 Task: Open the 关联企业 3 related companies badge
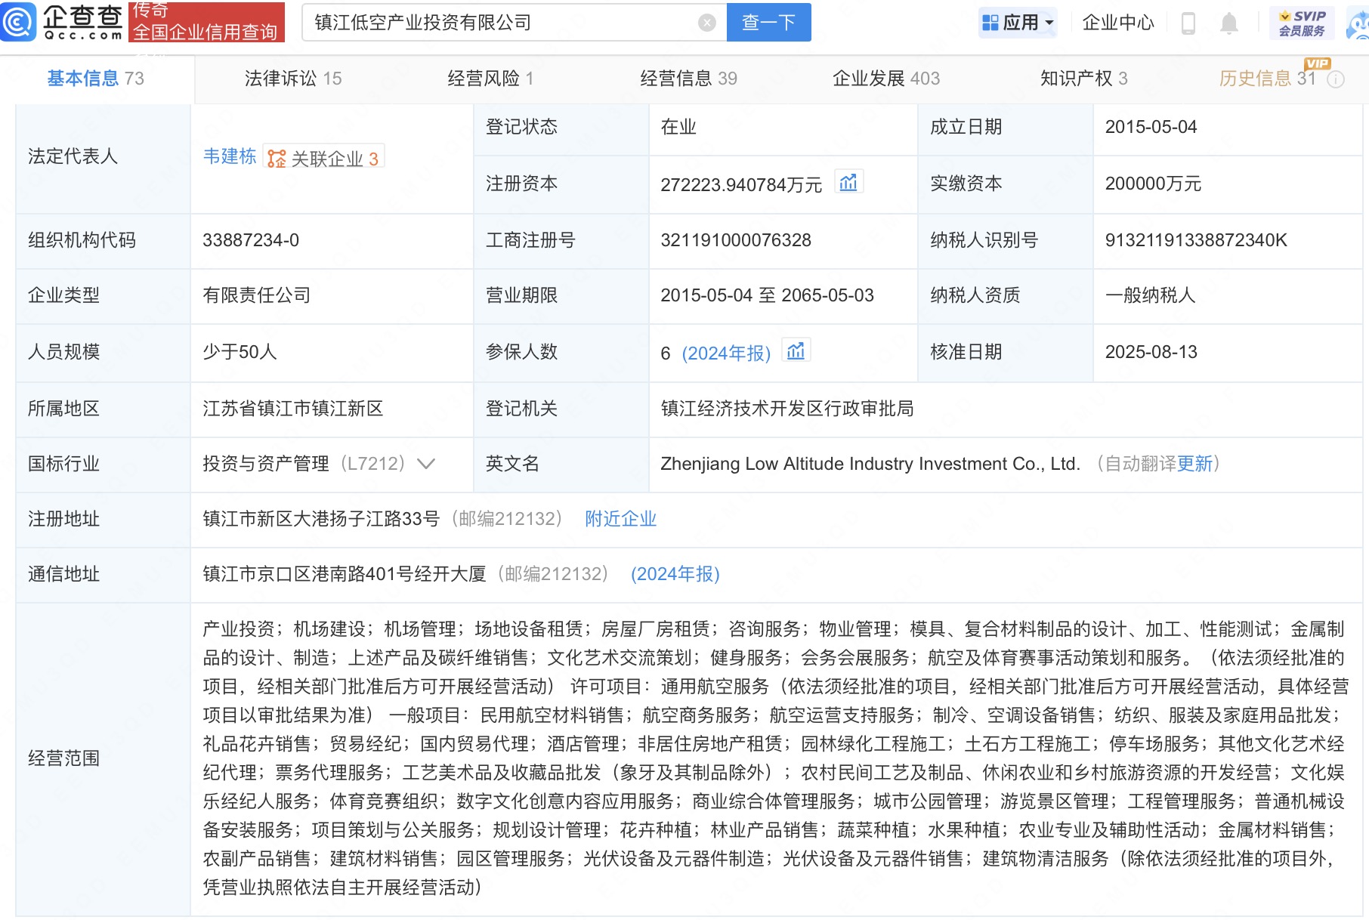[x=324, y=158]
